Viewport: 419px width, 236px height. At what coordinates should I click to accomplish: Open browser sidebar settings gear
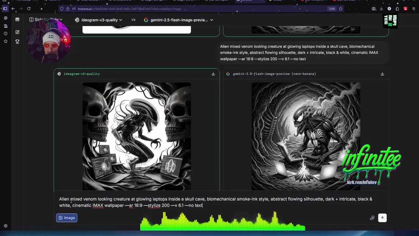tap(6, 226)
